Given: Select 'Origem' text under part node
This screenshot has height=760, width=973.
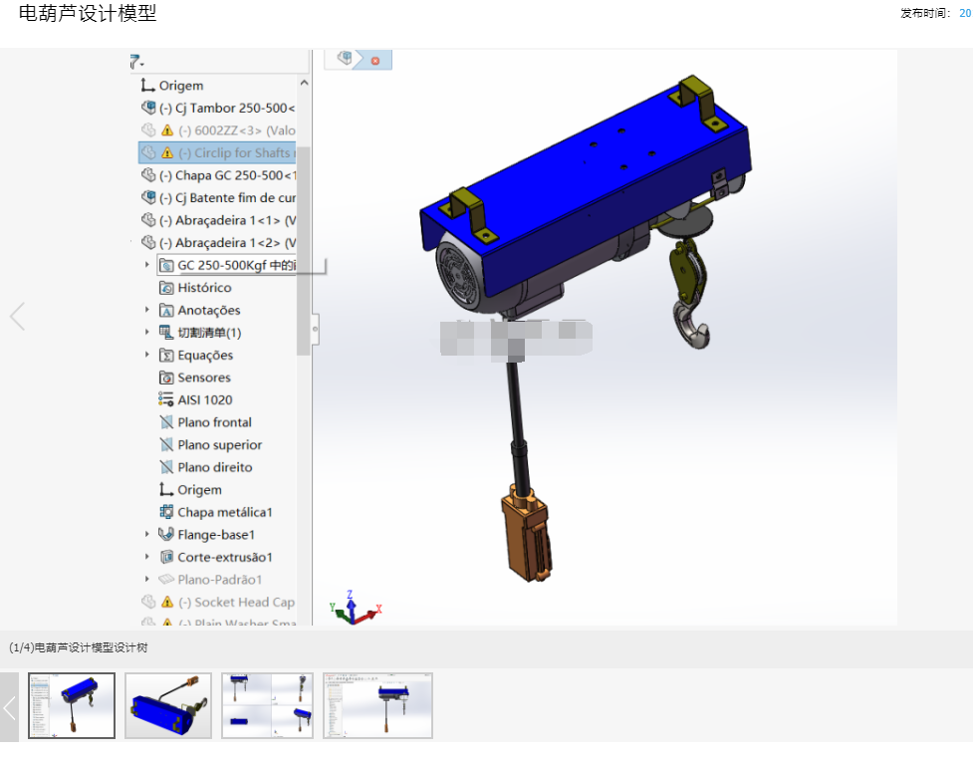Looking at the screenshot, I should [200, 490].
